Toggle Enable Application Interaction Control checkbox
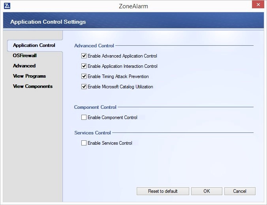The height and width of the screenshot is (205, 267). (84, 66)
